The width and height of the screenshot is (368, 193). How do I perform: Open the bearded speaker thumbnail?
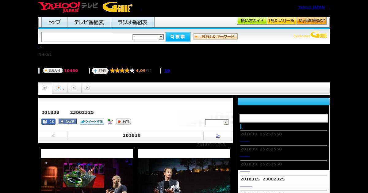pos(87,175)
